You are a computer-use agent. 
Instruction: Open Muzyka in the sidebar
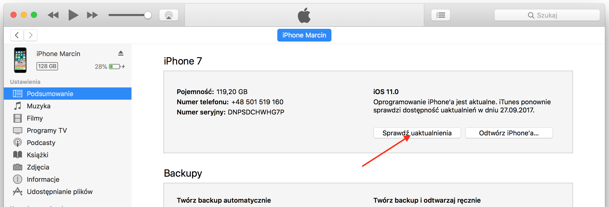[x=39, y=106]
